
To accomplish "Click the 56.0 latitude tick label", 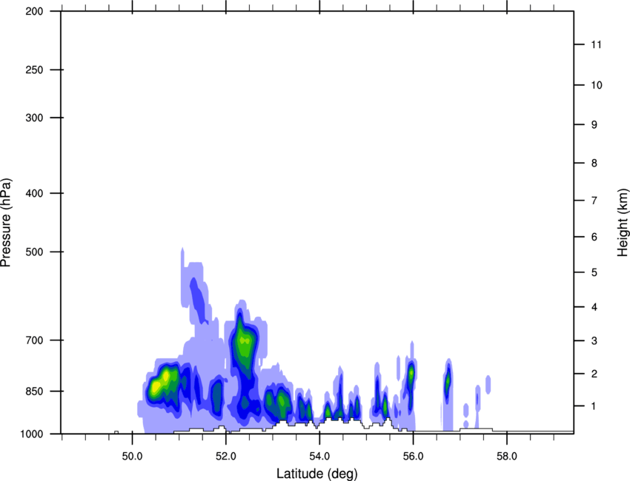I will [x=414, y=457].
